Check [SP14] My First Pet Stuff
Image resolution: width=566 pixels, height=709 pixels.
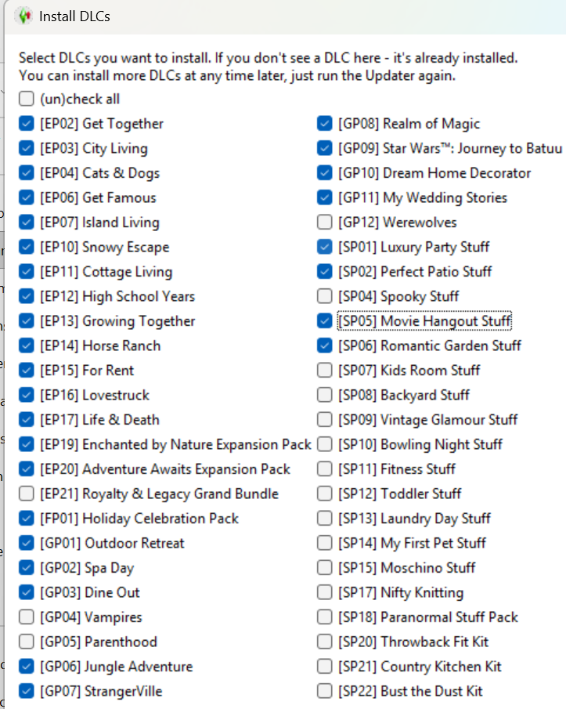[x=324, y=543]
